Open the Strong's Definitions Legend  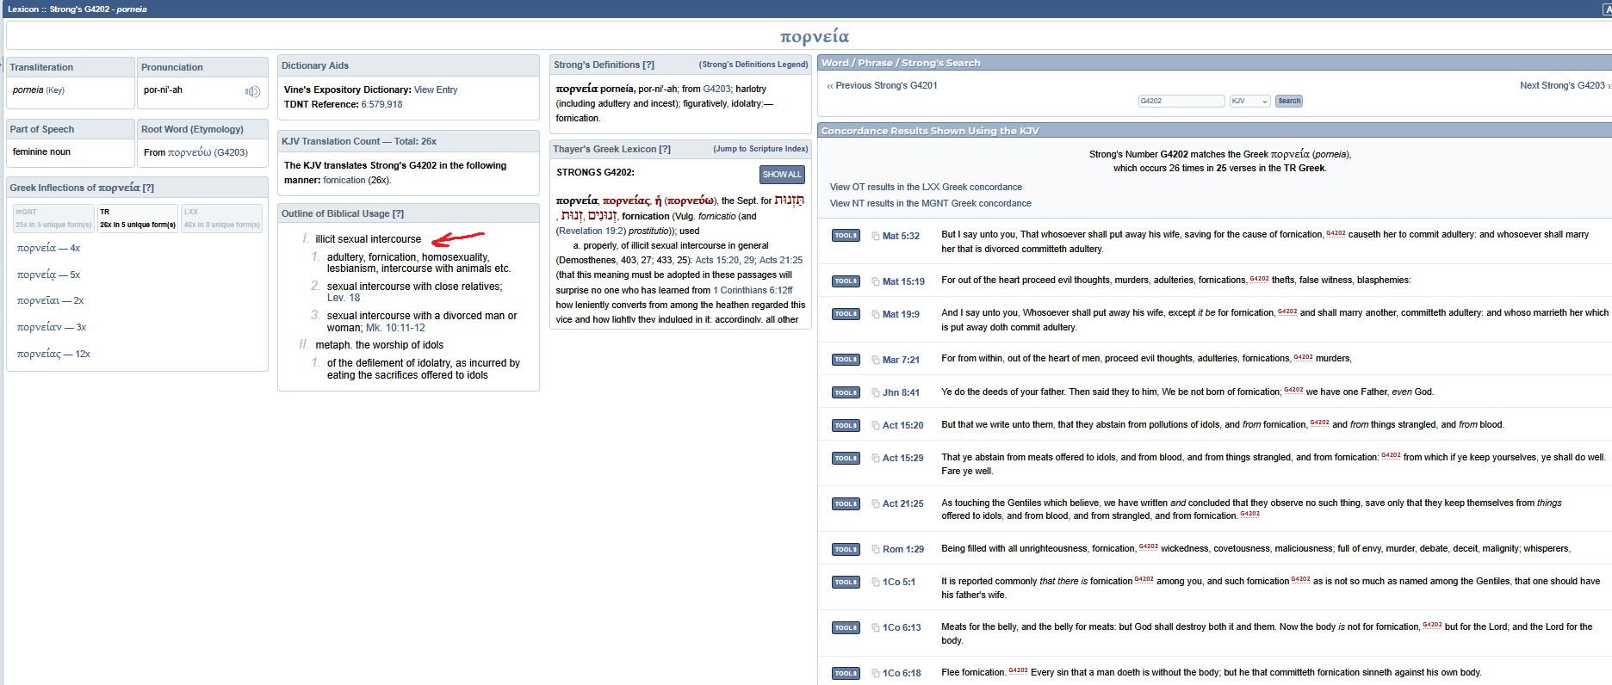(753, 65)
